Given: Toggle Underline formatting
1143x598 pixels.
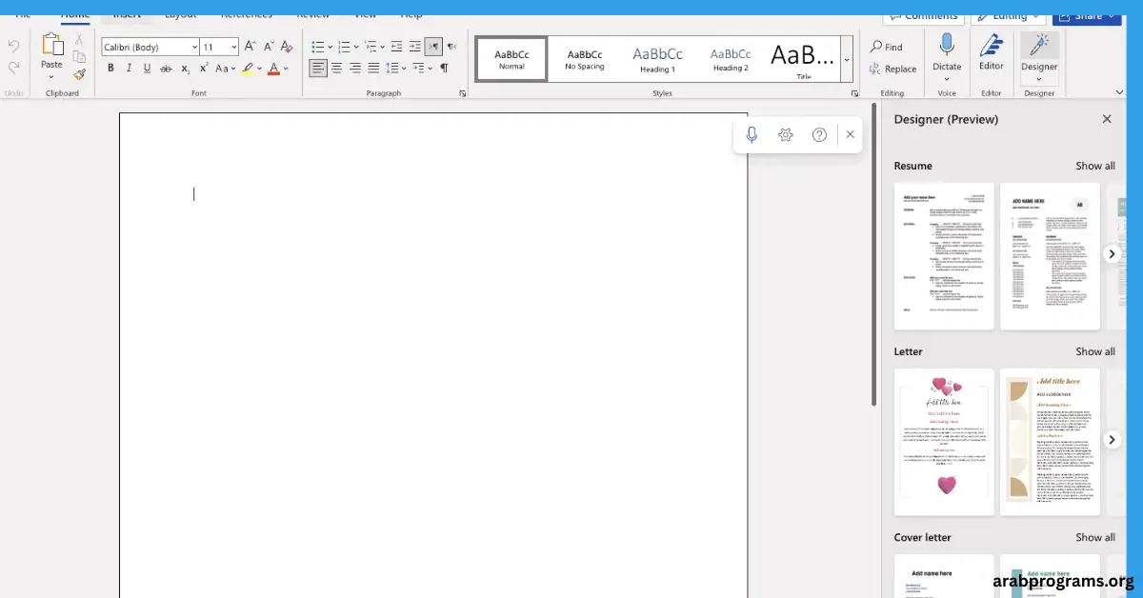Looking at the screenshot, I should tap(147, 69).
